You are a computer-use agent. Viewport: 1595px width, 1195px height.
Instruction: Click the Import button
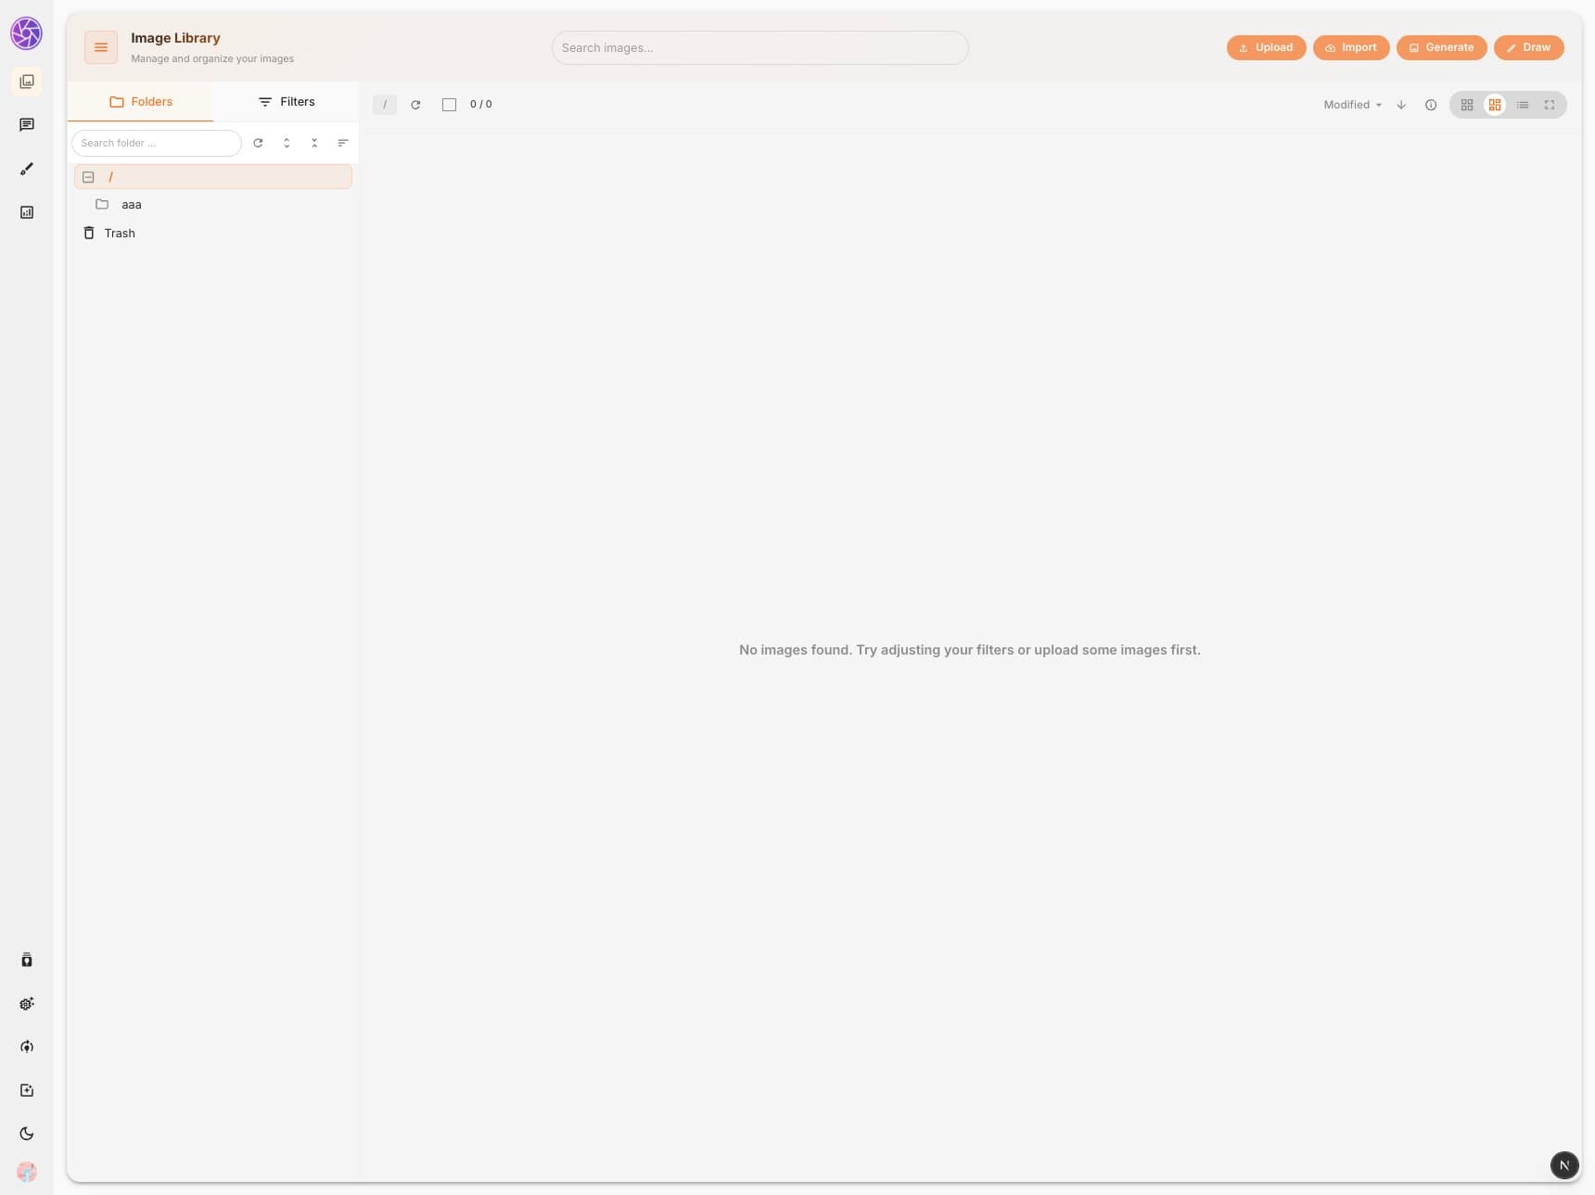tap(1351, 47)
